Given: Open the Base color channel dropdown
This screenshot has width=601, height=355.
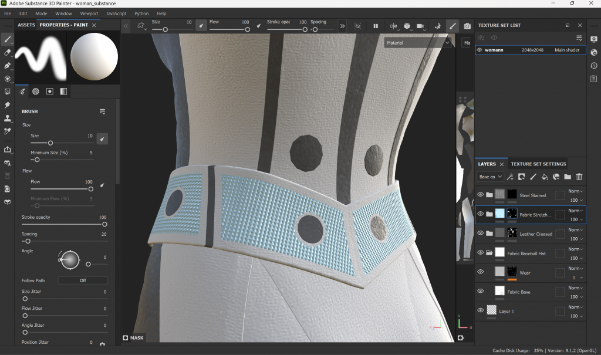Looking at the screenshot, I should (491, 177).
